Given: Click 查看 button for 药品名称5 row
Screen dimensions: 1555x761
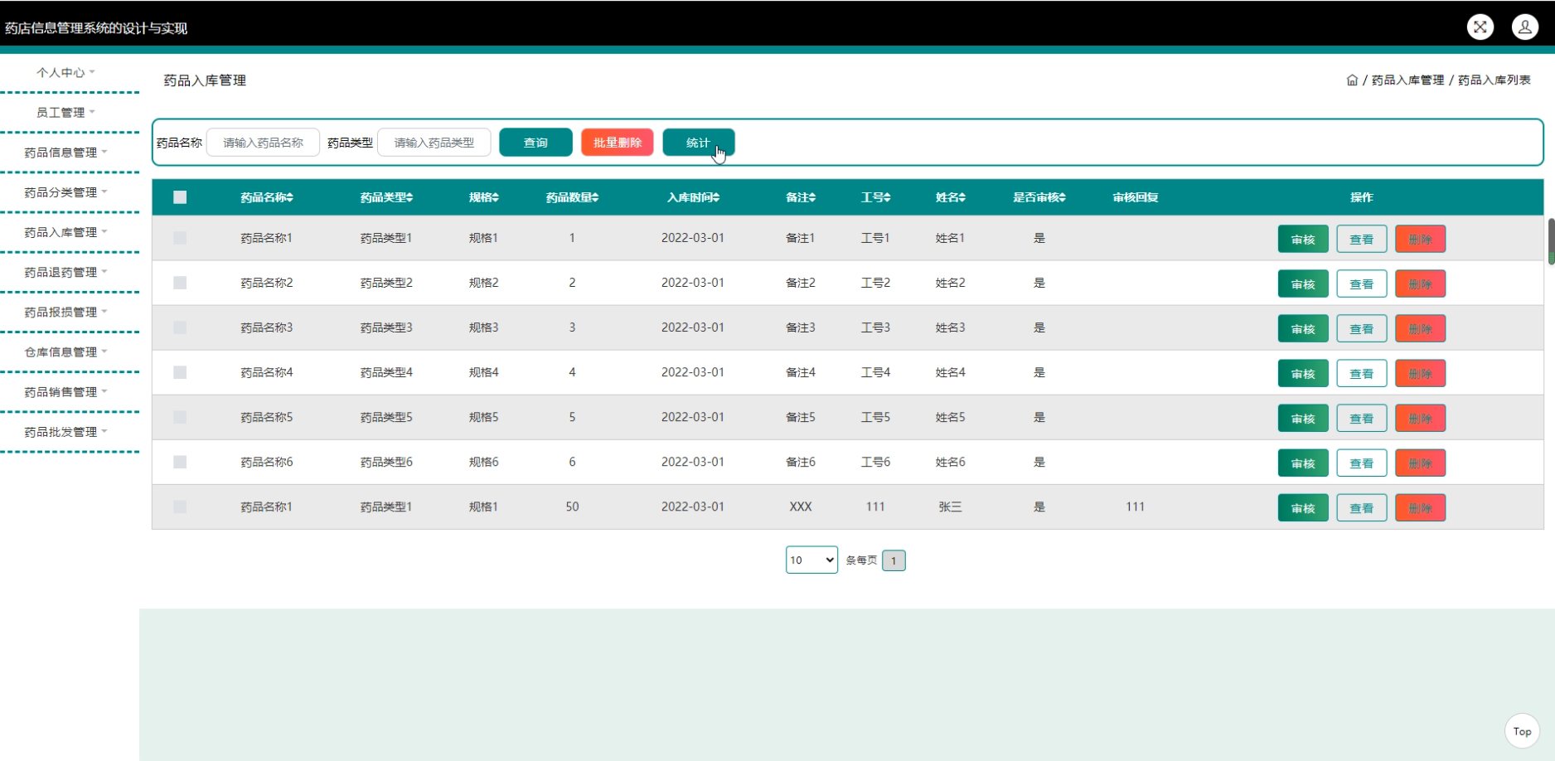Looking at the screenshot, I should 1362,418.
